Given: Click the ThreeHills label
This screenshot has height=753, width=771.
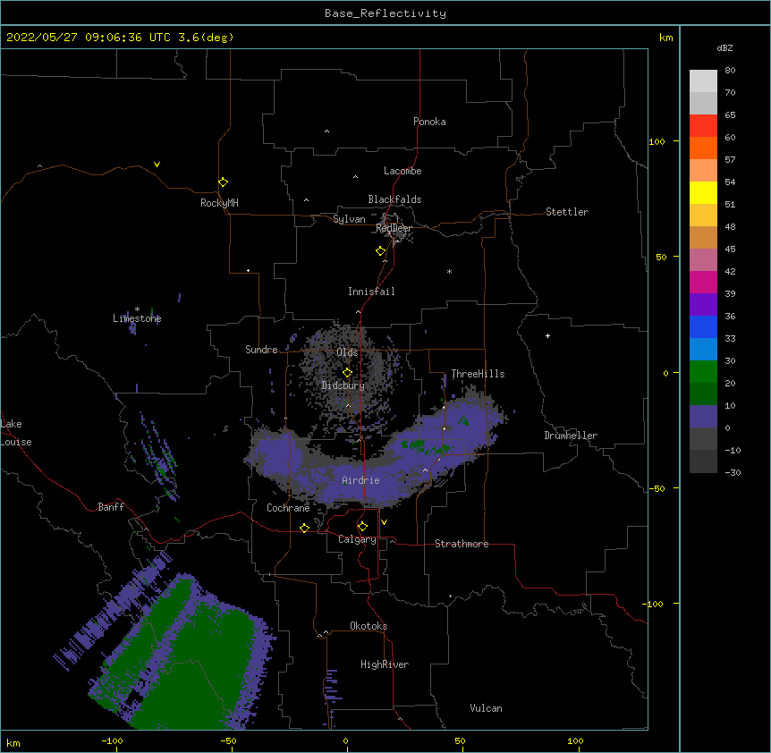Looking at the screenshot, I should coord(478,374).
